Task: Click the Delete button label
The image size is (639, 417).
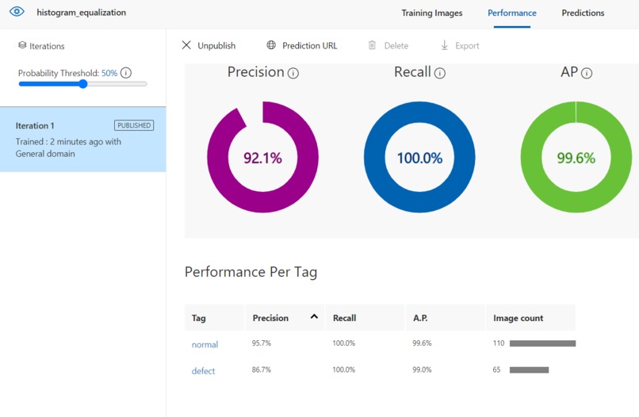Action: (396, 46)
